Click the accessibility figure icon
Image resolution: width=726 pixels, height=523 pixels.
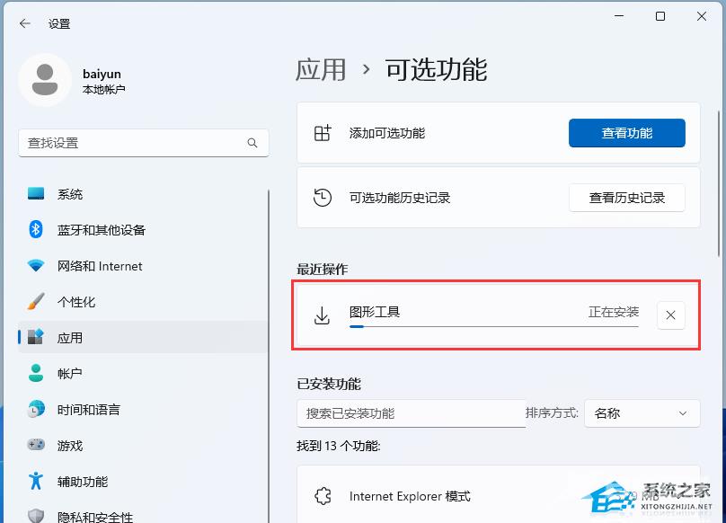tap(36, 481)
